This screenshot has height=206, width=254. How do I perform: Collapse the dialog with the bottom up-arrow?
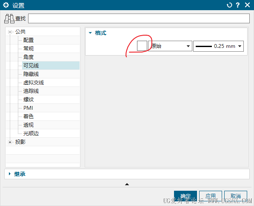point(127,184)
